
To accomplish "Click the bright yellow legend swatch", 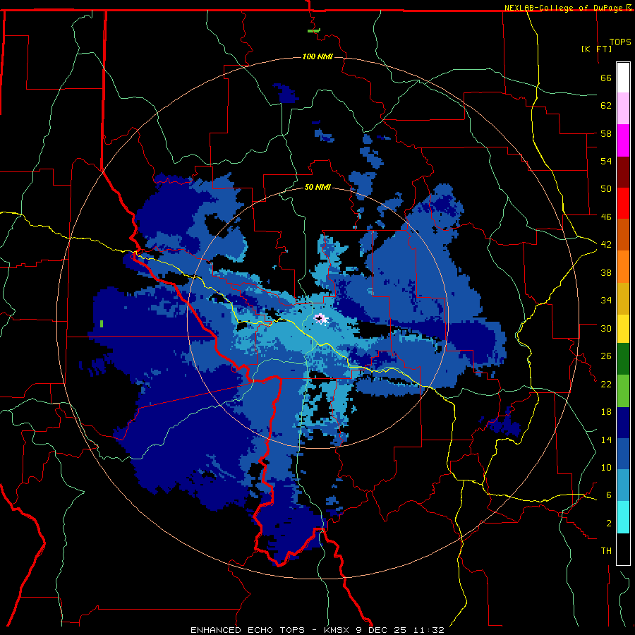I will (623, 329).
